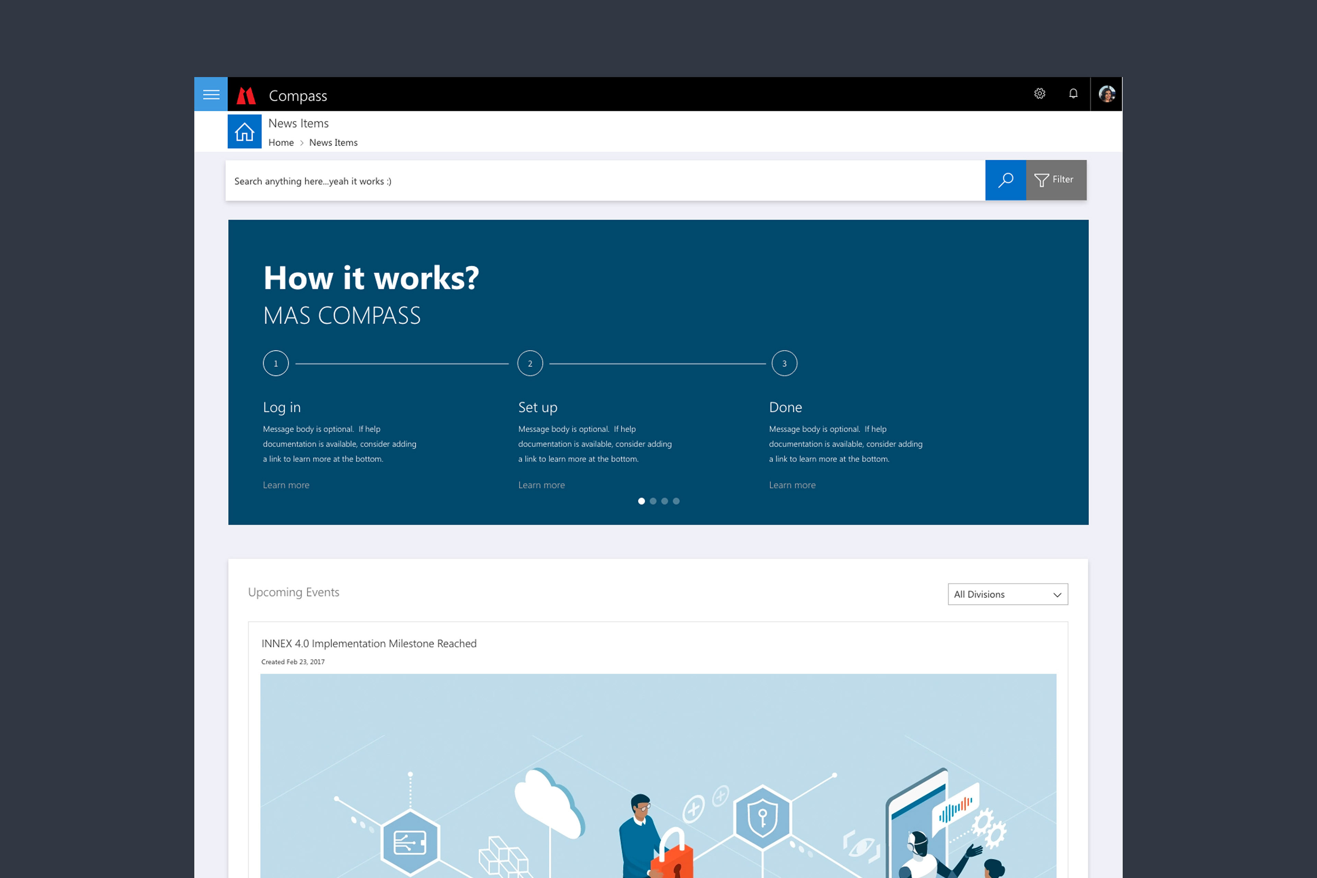Switch to fourth carousel dot
Image resolution: width=1317 pixels, height=878 pixels.
coord(676,501)
